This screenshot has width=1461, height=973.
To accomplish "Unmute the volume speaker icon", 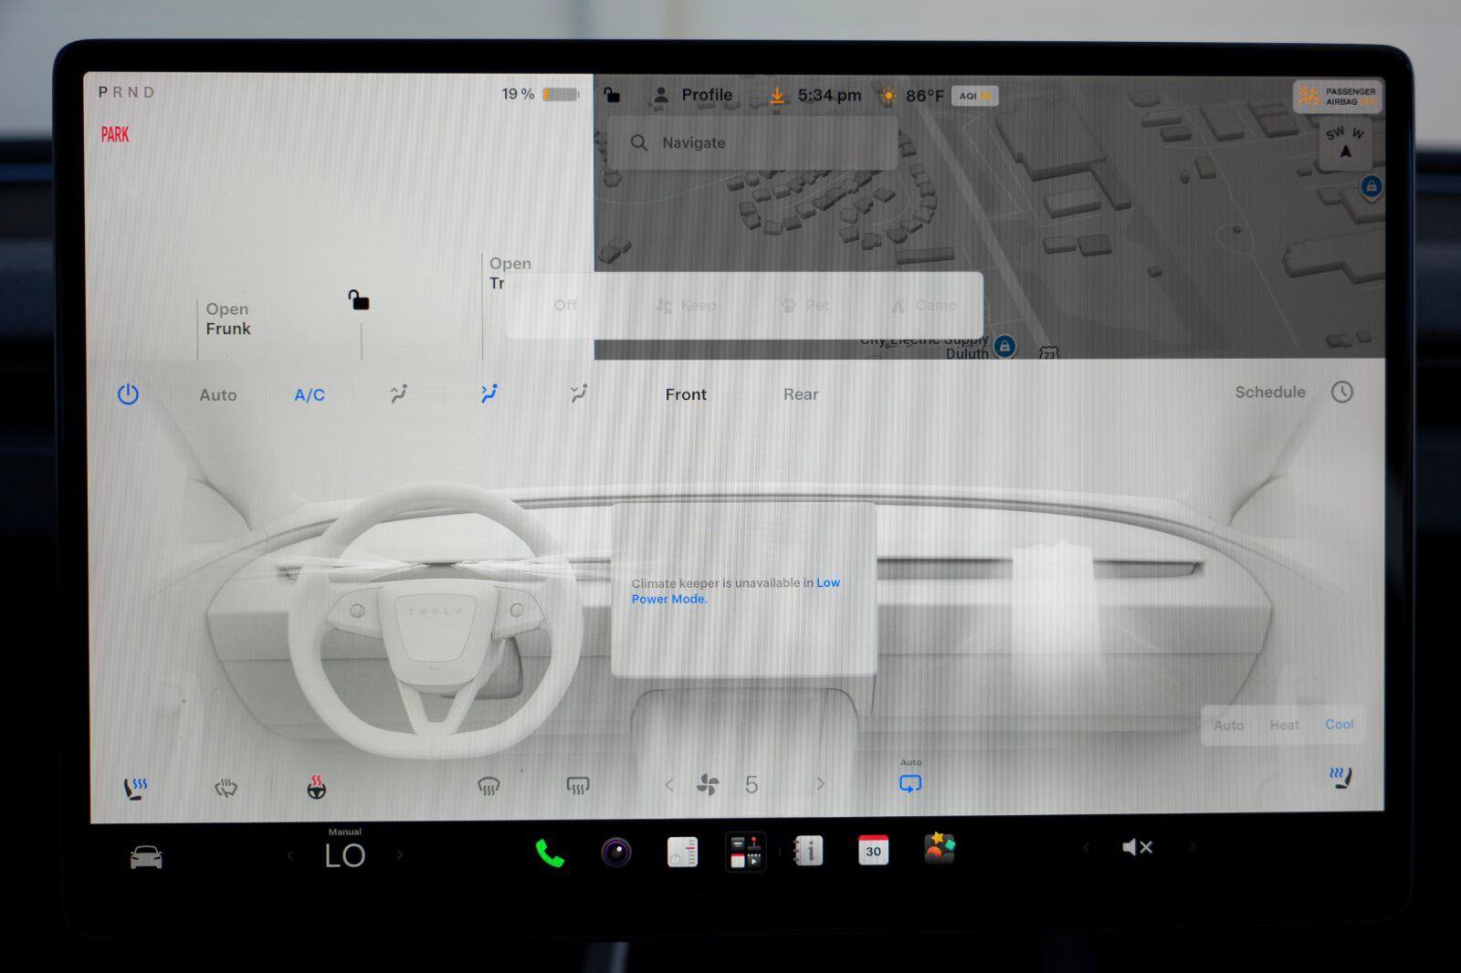I will [x=1137, y=848].
